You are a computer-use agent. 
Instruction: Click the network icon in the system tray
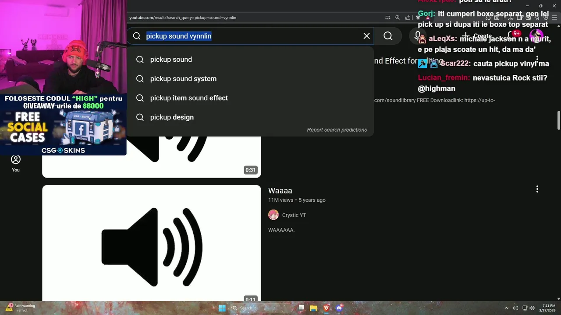coord(525,308)
